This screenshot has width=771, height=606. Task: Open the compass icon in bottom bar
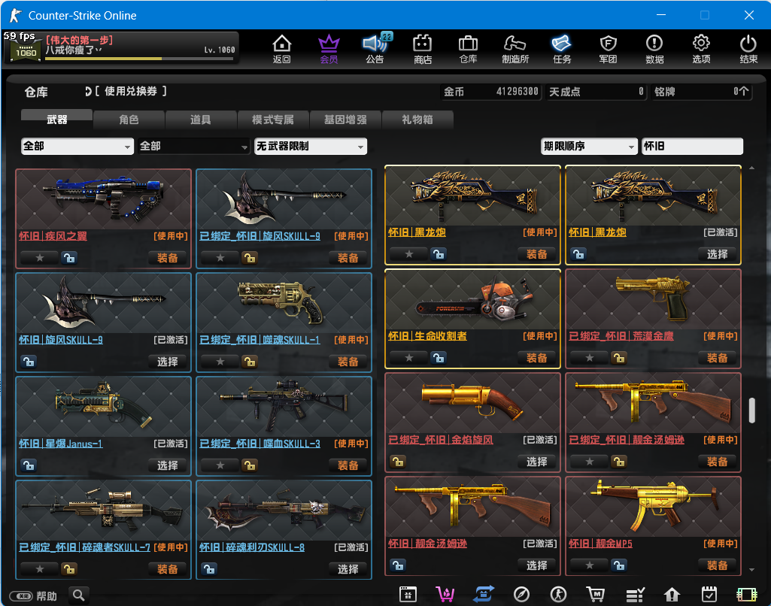(x=521, y=595)
